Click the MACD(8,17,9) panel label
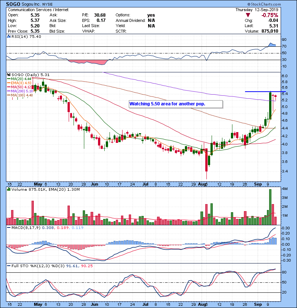Viewport: 297px width, 308px height. [x=26, y=228]
